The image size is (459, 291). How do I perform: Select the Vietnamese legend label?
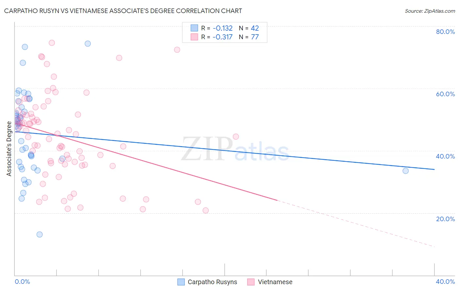275,282
